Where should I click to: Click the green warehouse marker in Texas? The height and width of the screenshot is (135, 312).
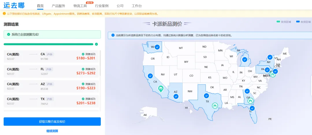215,106
